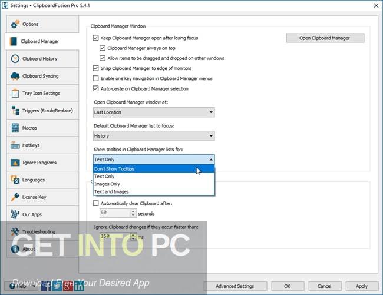Image resolution: width=383 pixels, height=295 pixels.
Task: Go to the HotKeys settings tab
Action: pos(43,145)
